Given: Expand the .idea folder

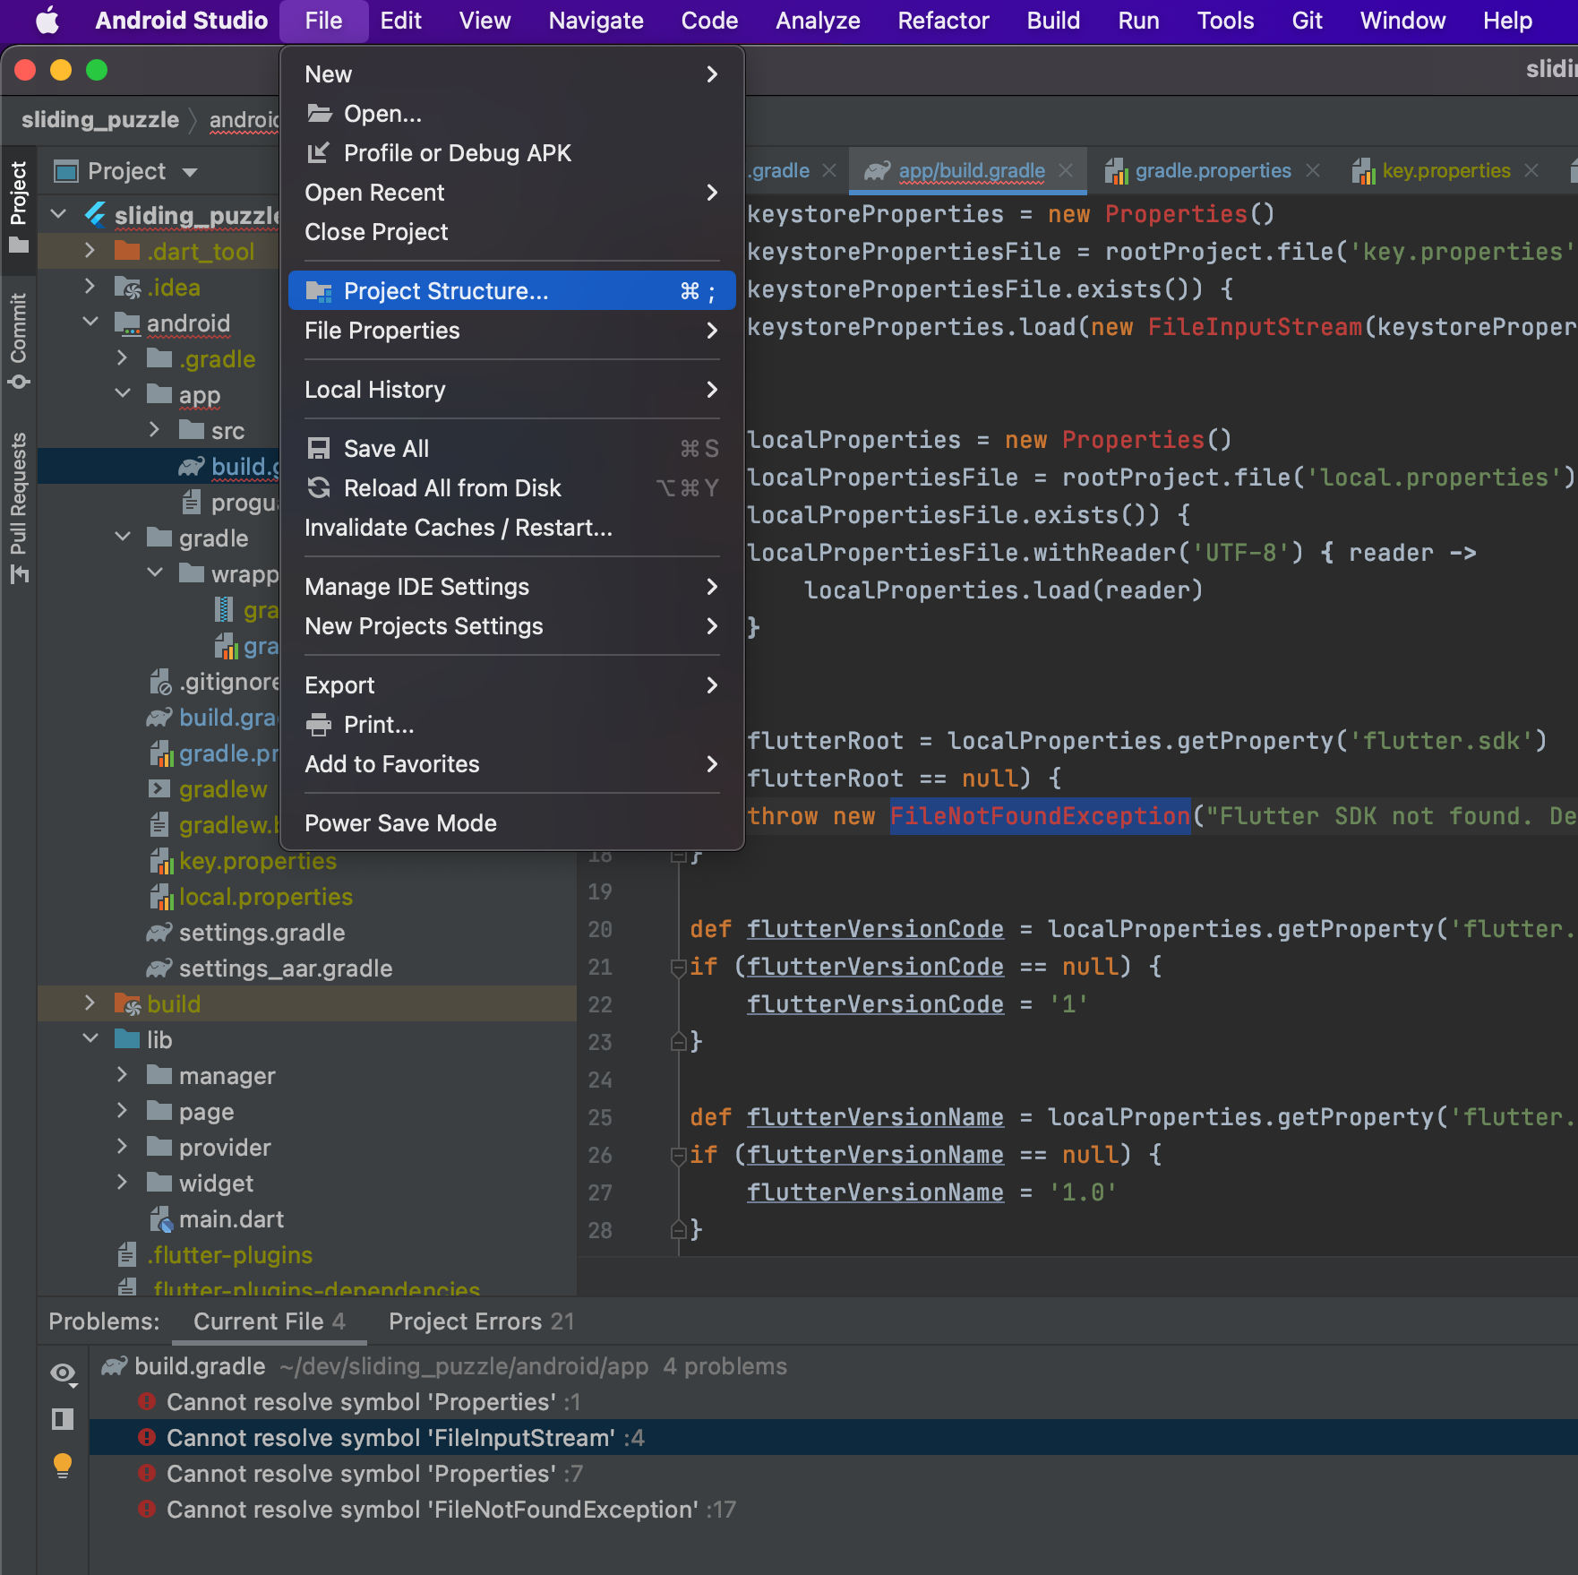Looking at the screenshot, I should (x=90, y=287).
